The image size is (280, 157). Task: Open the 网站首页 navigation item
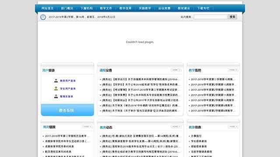(x=48, y=8)
